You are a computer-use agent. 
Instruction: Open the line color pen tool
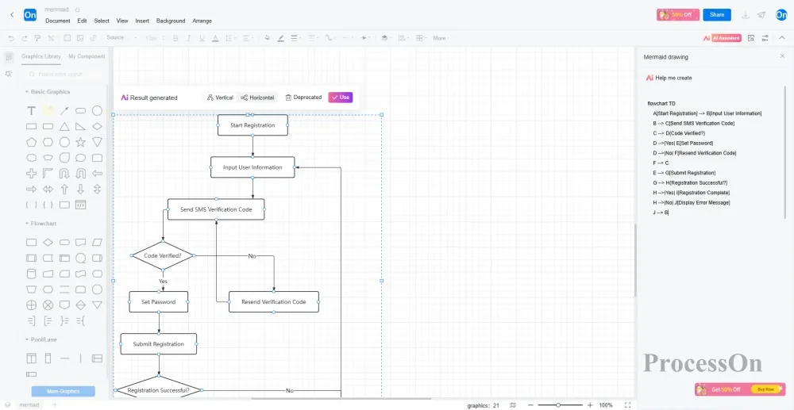(x=280, y=38)
